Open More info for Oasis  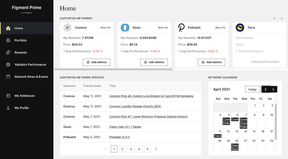coord(163,28)
